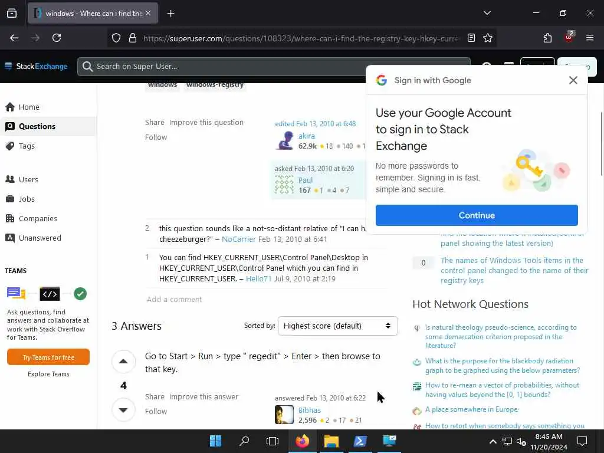Click the volume icon in system tray
This screenshot has height=453, width=604.
pyautogui.click(x=521, y=441)
